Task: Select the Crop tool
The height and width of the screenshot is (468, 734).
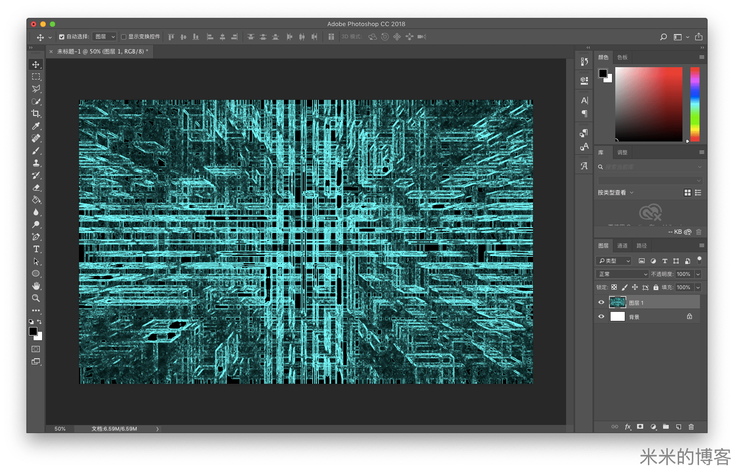Action: pyautogui.click(x=36, y=114)
